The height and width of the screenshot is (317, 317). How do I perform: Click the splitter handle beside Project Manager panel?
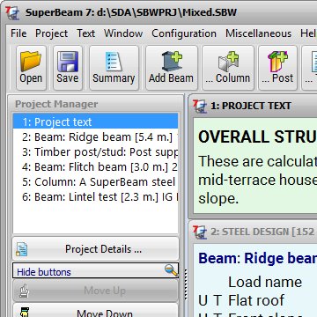(186, 284)
